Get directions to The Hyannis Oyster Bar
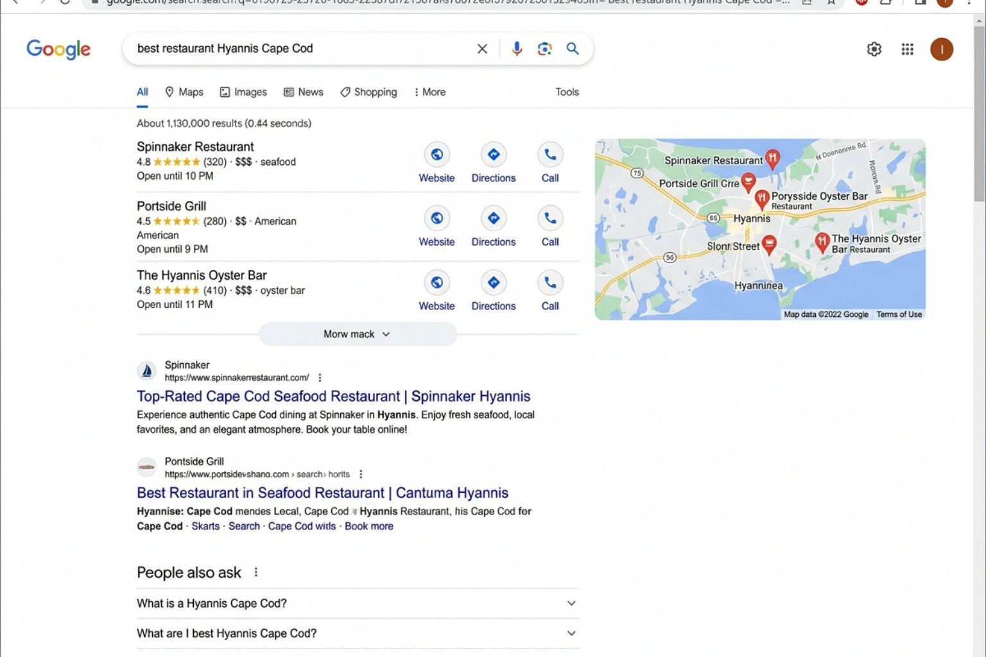The image size is (986, 657). pyautogui.click(x=494, y=282)
